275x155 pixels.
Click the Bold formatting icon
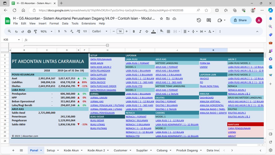tap(134, 31)
